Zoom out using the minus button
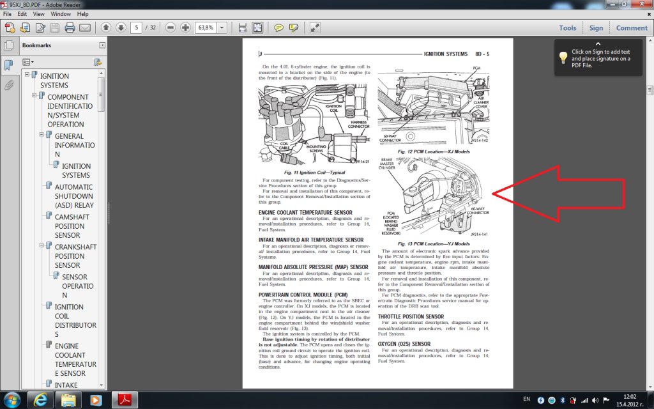Viewport: 654px width, 409px height. click(171, 27)
